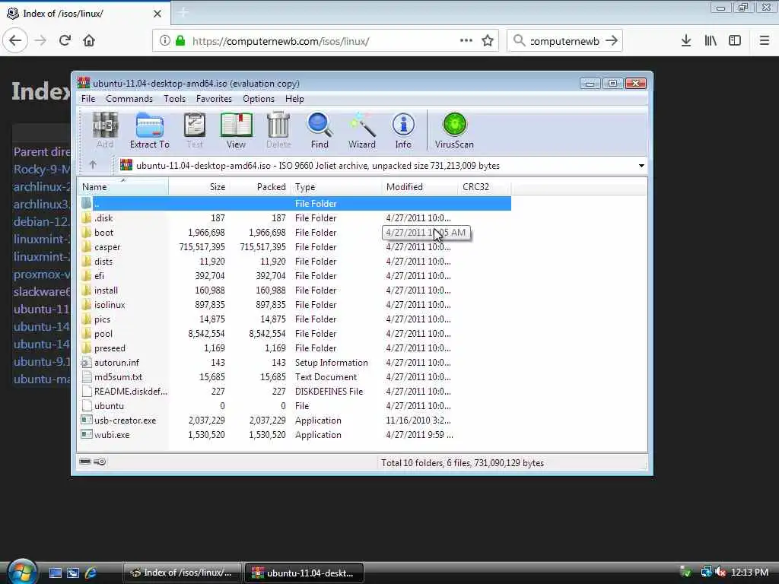Click Show Desktop quick launch icon

coord(55,573)
